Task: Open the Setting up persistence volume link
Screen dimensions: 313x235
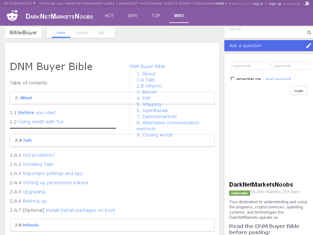Action: pyautogui.click(x=56, y=183)
